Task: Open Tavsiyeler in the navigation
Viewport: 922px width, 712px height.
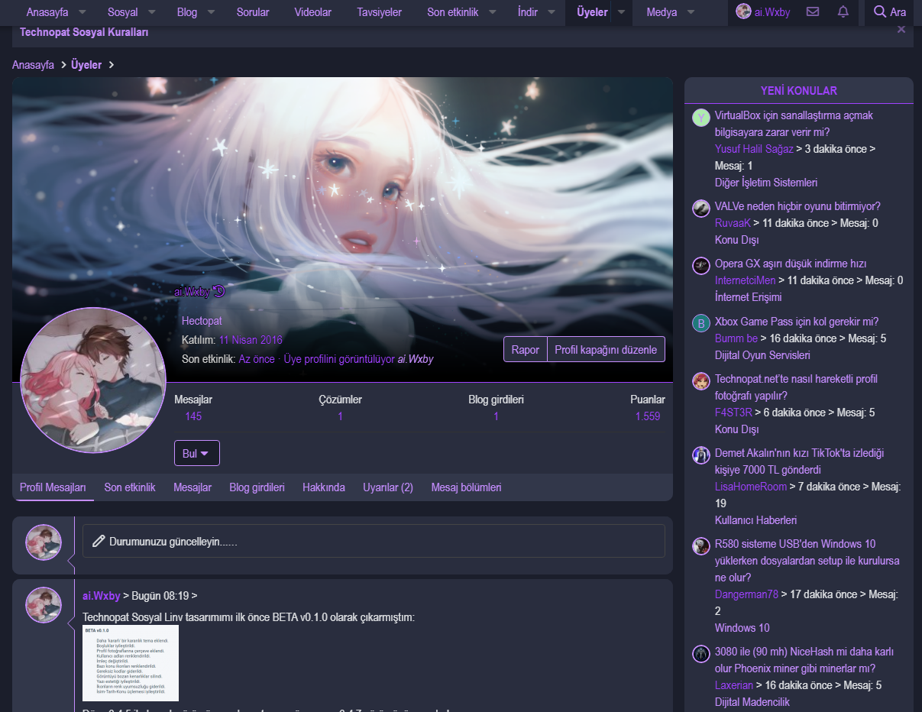Action: pyautogui.click(x=379, y=12)
